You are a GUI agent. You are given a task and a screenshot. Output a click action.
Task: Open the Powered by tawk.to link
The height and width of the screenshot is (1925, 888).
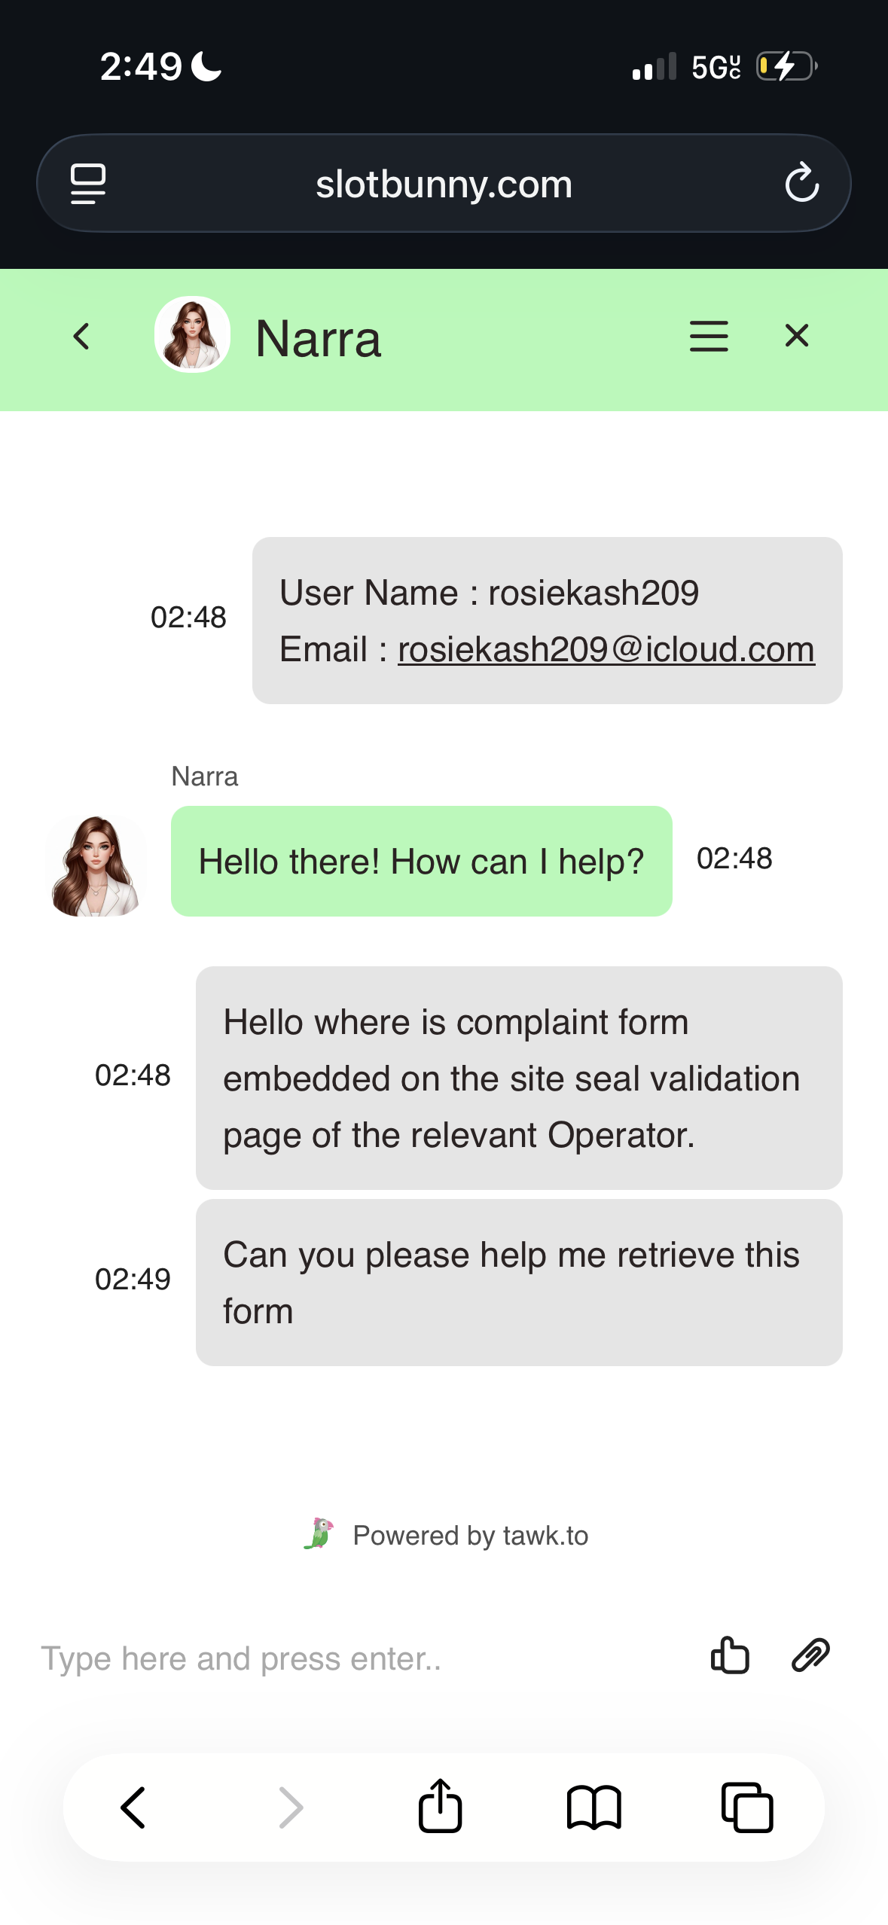coord(470,1536)
